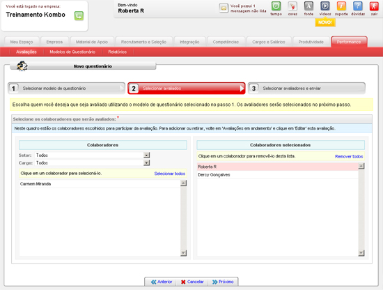Open the Avaliações submenu

coord(26,52)
